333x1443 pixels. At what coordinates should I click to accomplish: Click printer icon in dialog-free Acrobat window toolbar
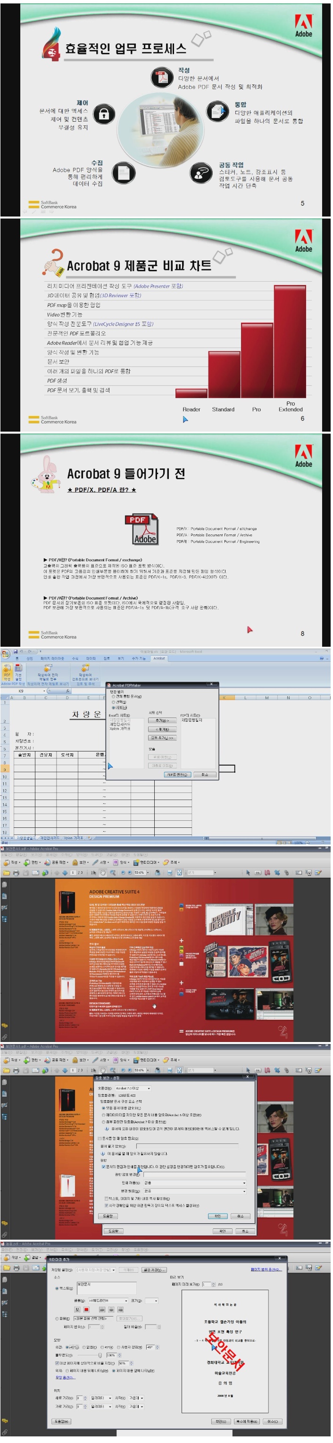(x=16, y=873)
